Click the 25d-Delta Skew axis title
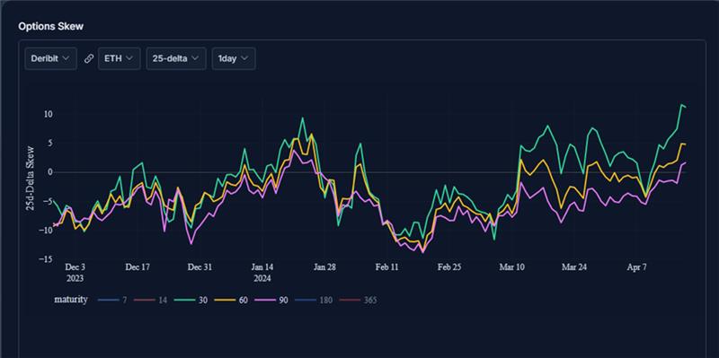The width and height of the screenshot is (719, 358). point(30,178)
